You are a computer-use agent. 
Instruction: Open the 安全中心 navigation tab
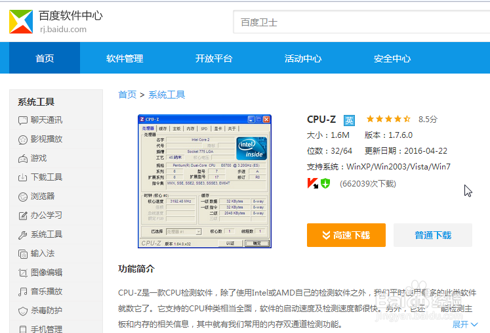tap(392, 58)
